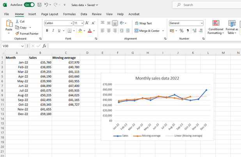Click the Undo arrow icon
Viewport: 241px width, 157px height.
coord(46,5)
